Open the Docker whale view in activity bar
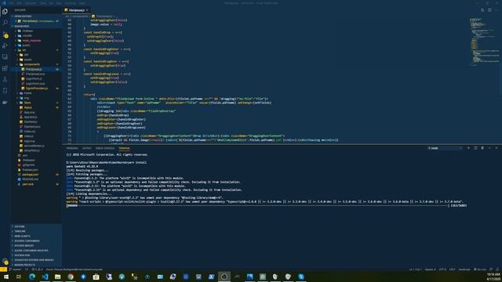 [5, 103]
